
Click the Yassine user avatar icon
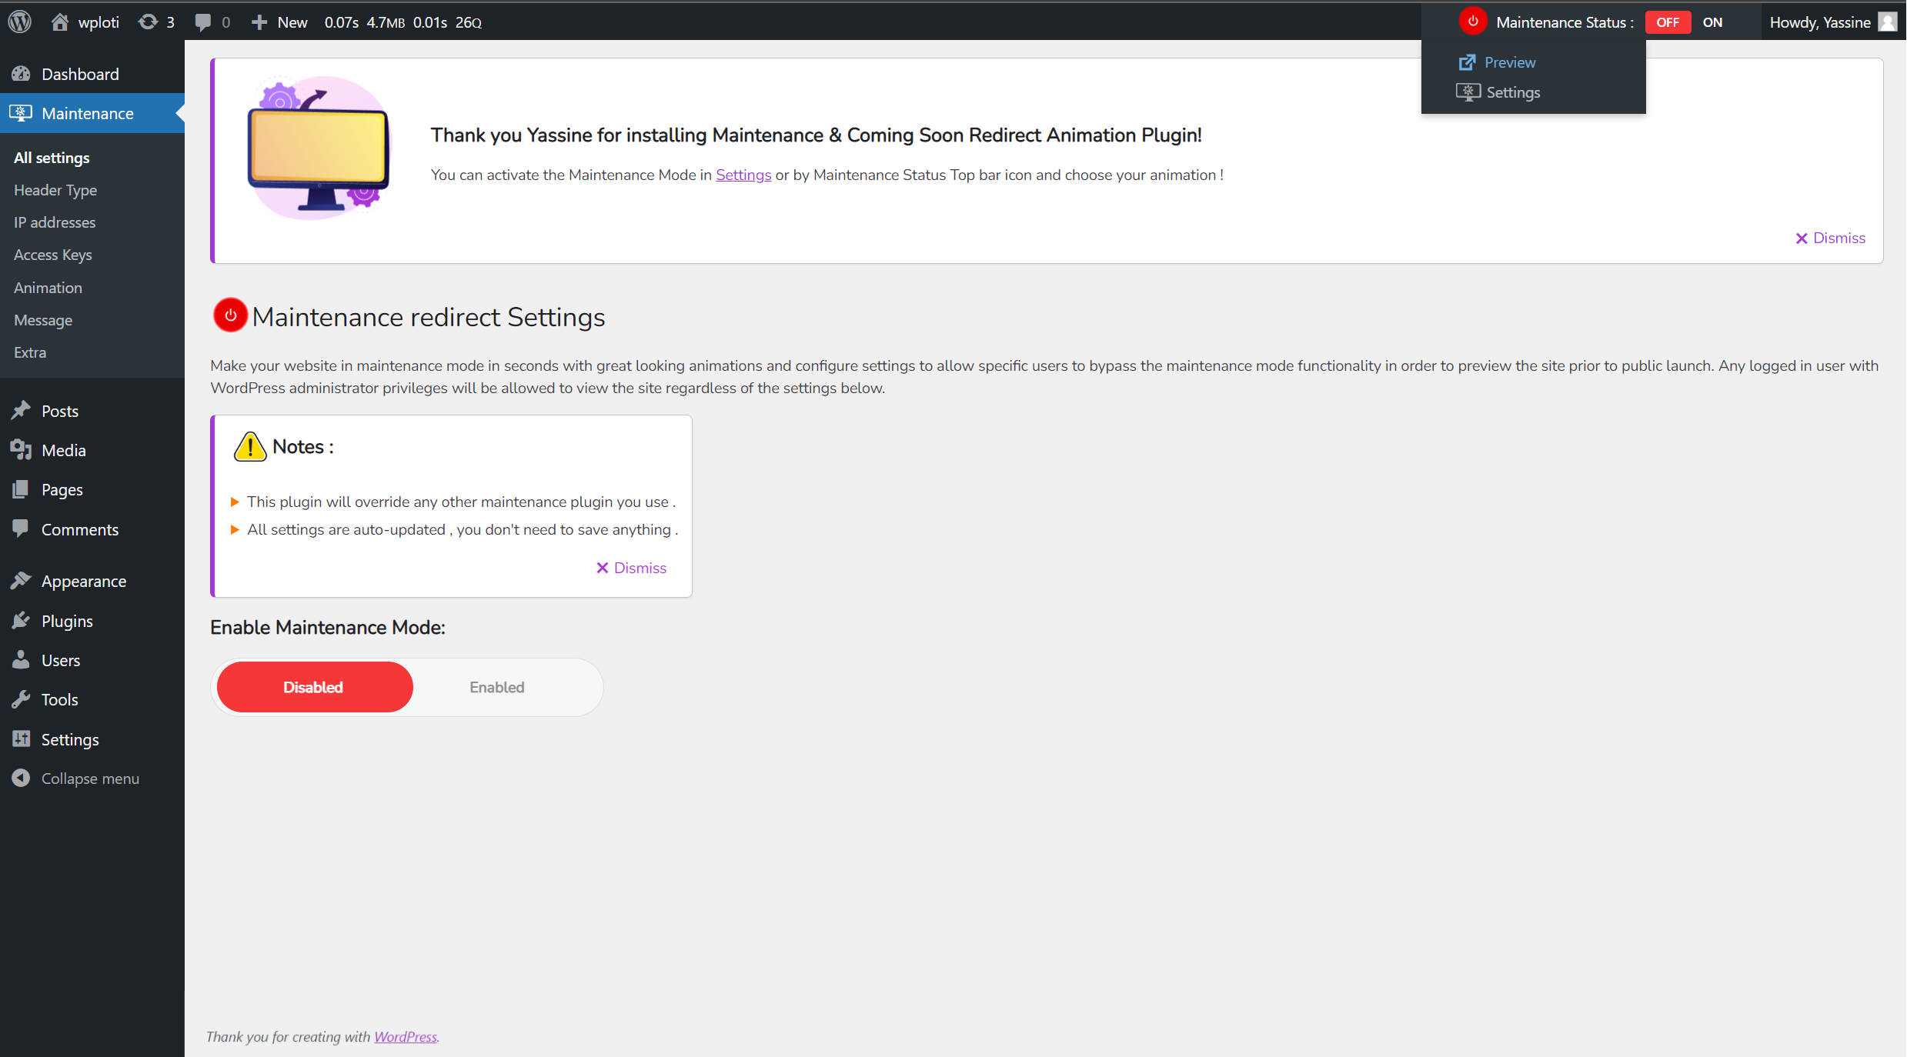(1887, 22)
